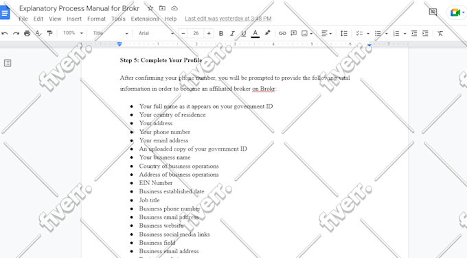Image resolution: width=467 pixels, height=258 pixels.
Task: Click the left indent ruler marker
Action: 119,44
